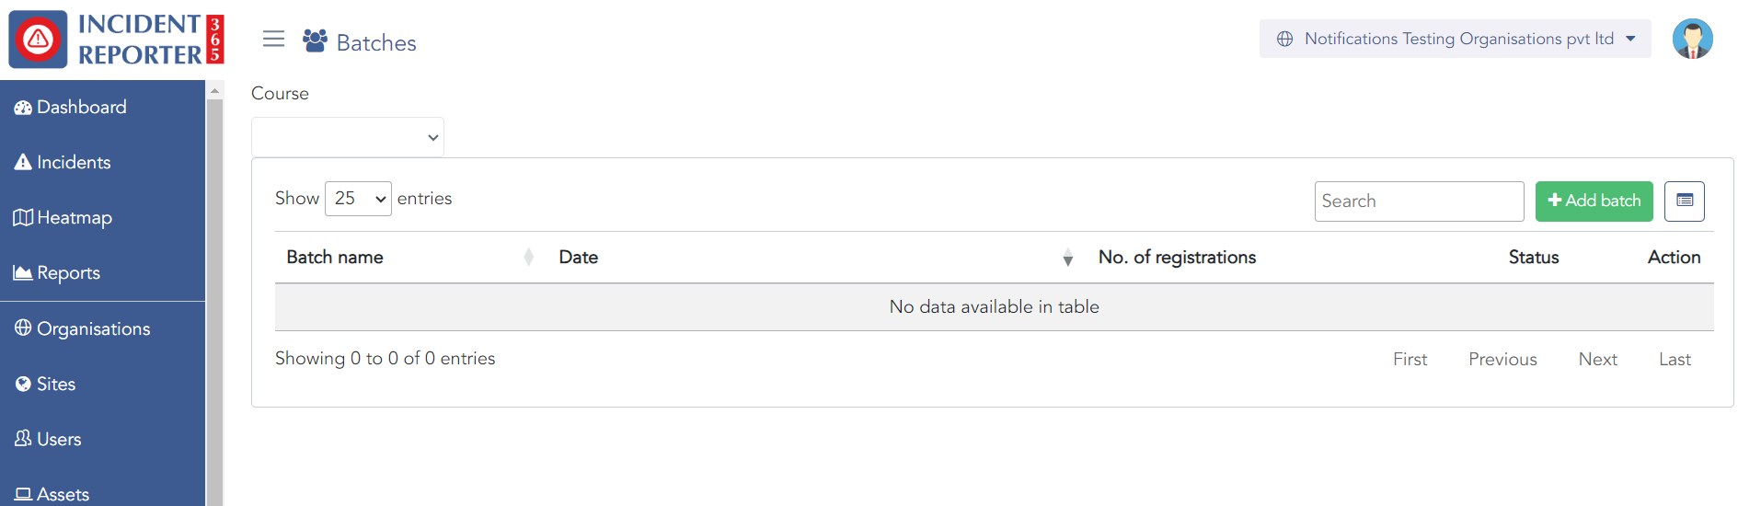Open the user profile avatar
The width and height of the screenshot is (1761, 506).
coord(1692,39)
